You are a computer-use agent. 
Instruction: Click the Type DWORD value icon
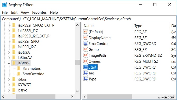point(86,79)
